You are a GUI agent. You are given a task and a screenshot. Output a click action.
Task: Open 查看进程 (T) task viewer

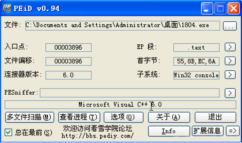point(79,117)
